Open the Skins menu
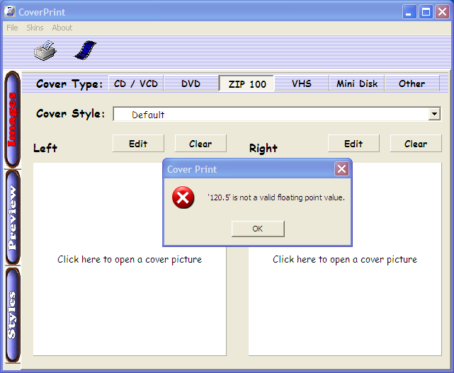The image size is (454, 373). 35,28
